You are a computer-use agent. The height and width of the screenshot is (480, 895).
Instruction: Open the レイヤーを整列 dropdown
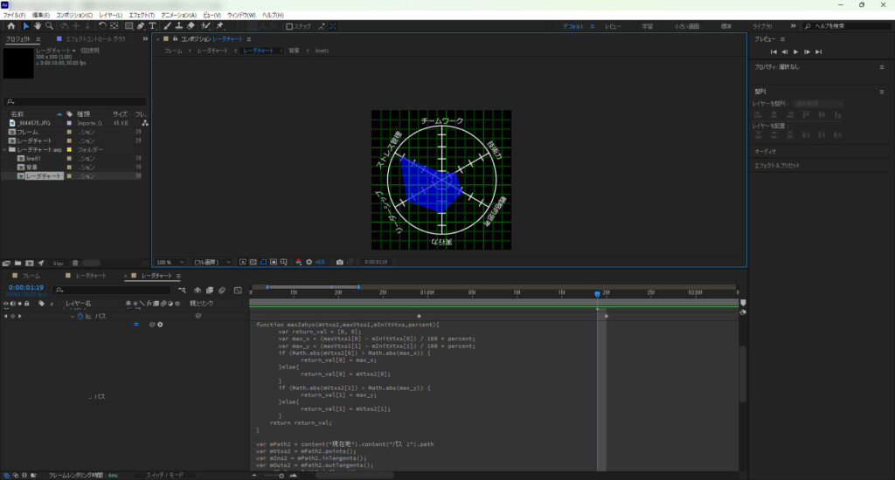(x=818, y=104)
